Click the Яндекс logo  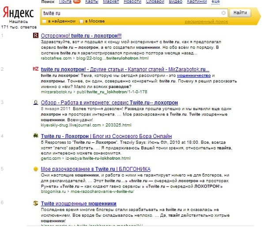point(18,12)
